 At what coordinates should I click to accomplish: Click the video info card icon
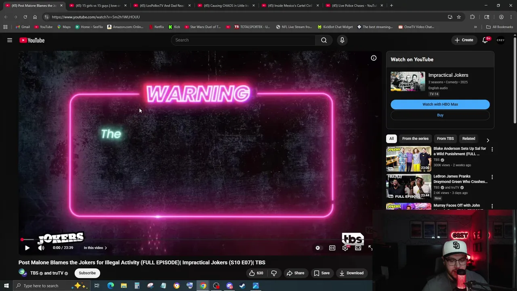coord(374,58)
